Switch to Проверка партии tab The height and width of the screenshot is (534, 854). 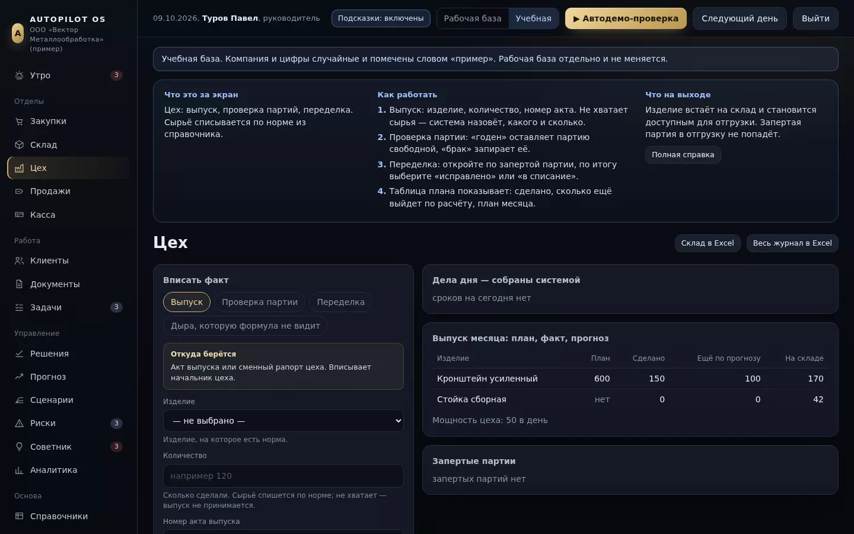click(260, 302)
